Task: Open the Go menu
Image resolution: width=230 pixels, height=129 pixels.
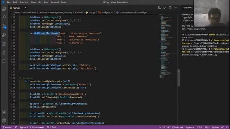Action: click(x=40, y=2)
